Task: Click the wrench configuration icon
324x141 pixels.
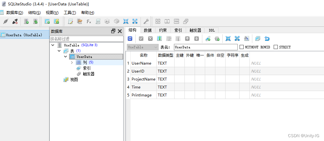Action: coord(146,22)
